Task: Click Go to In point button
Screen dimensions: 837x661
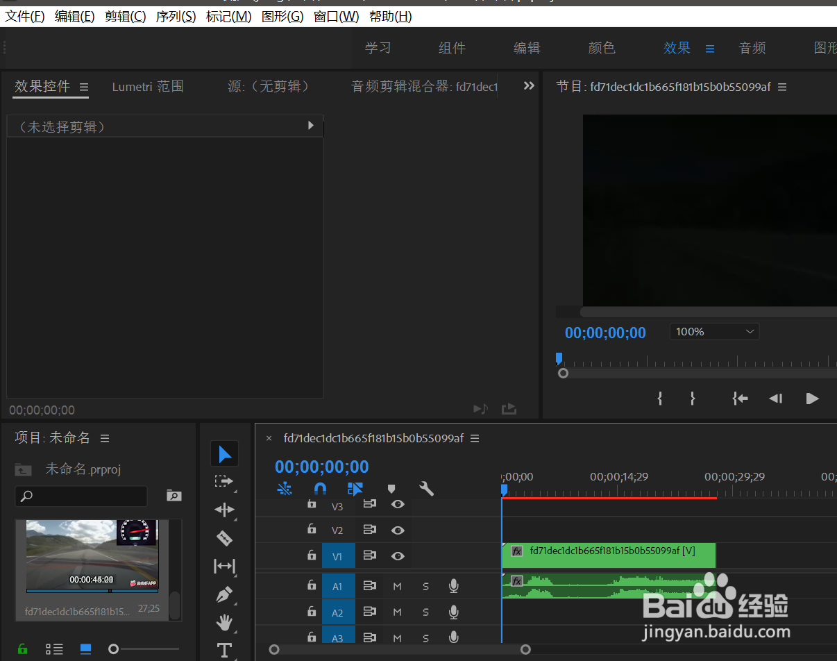Action: [740, 398]
